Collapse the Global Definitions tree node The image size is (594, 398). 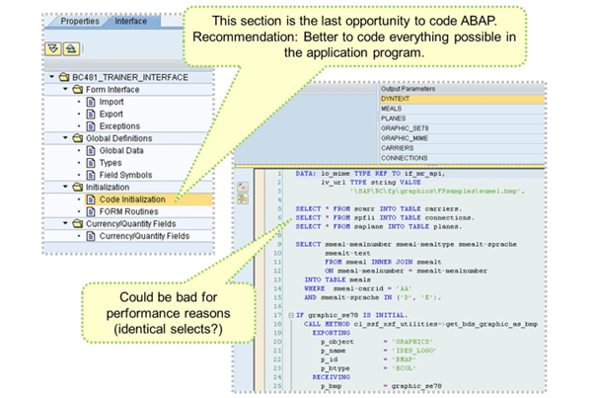pos(65,137)
